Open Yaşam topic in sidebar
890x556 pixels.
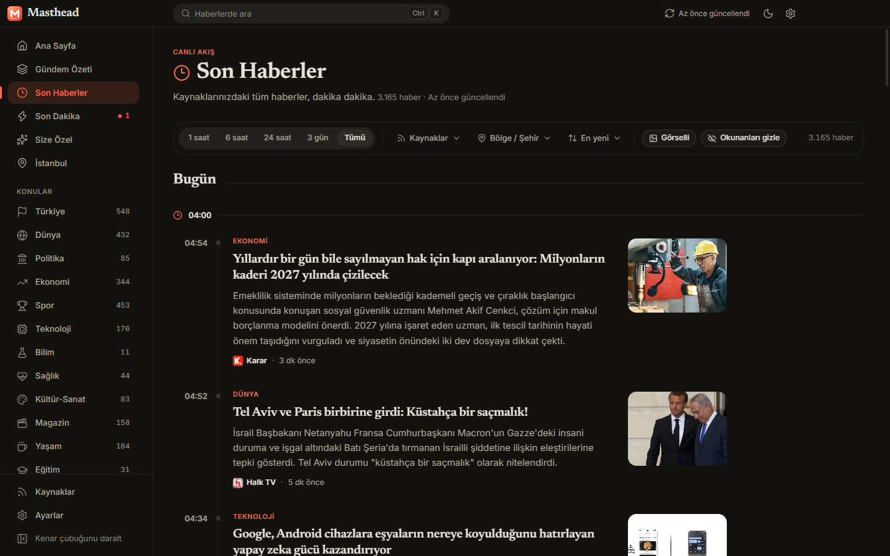click(73, 446)
